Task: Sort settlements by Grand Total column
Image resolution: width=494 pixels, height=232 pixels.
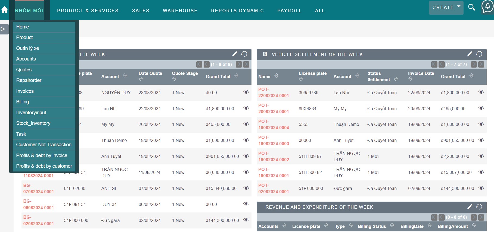Action: coord(471,76)
